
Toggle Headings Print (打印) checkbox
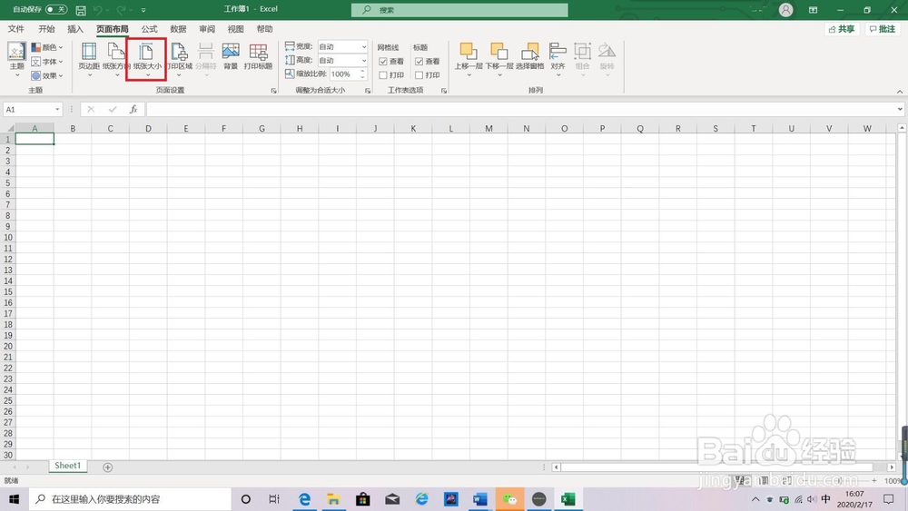419,75
